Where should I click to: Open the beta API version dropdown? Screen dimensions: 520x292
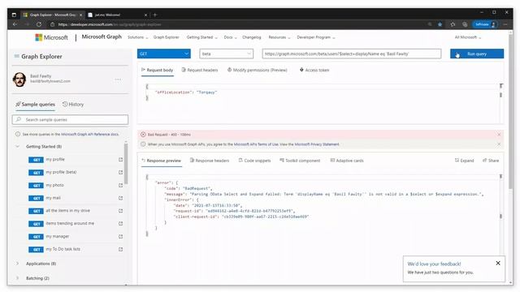pyautogui.click(x=226, y=54)
